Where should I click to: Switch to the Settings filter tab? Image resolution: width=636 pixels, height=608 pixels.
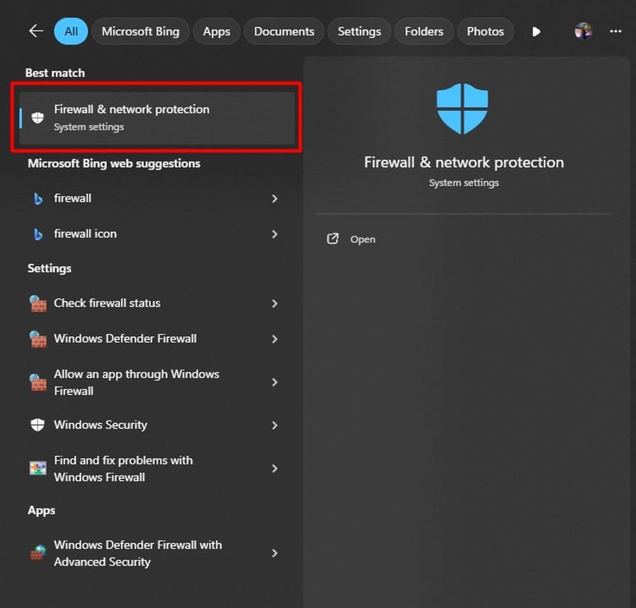(x=359, y=31)
